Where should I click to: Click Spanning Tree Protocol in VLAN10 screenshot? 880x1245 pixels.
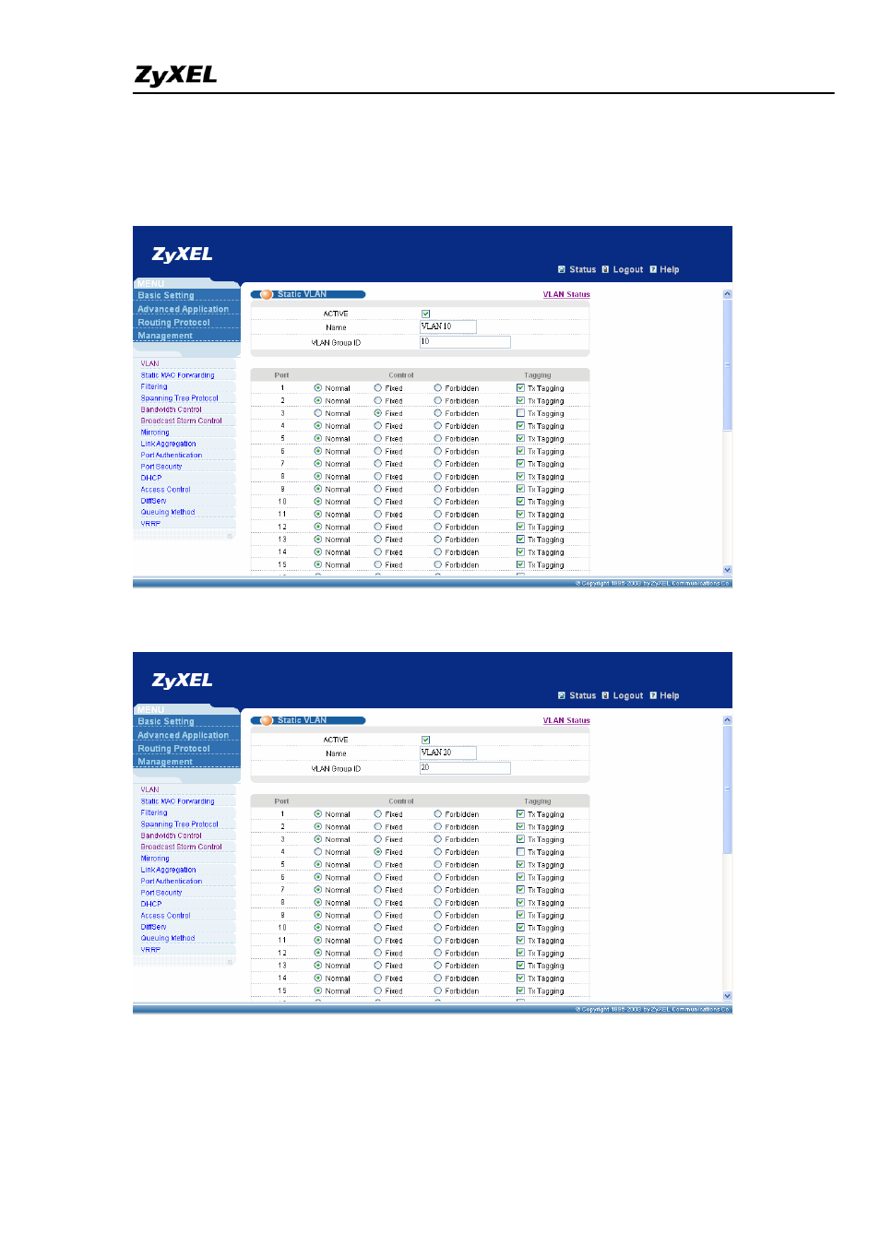click(179, 398)
